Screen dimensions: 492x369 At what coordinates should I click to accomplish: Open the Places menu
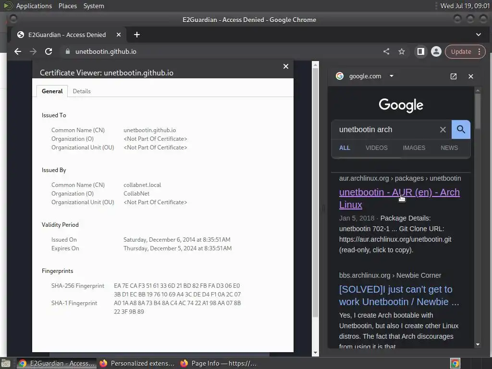pyautogui.click(x=68, y=6)
